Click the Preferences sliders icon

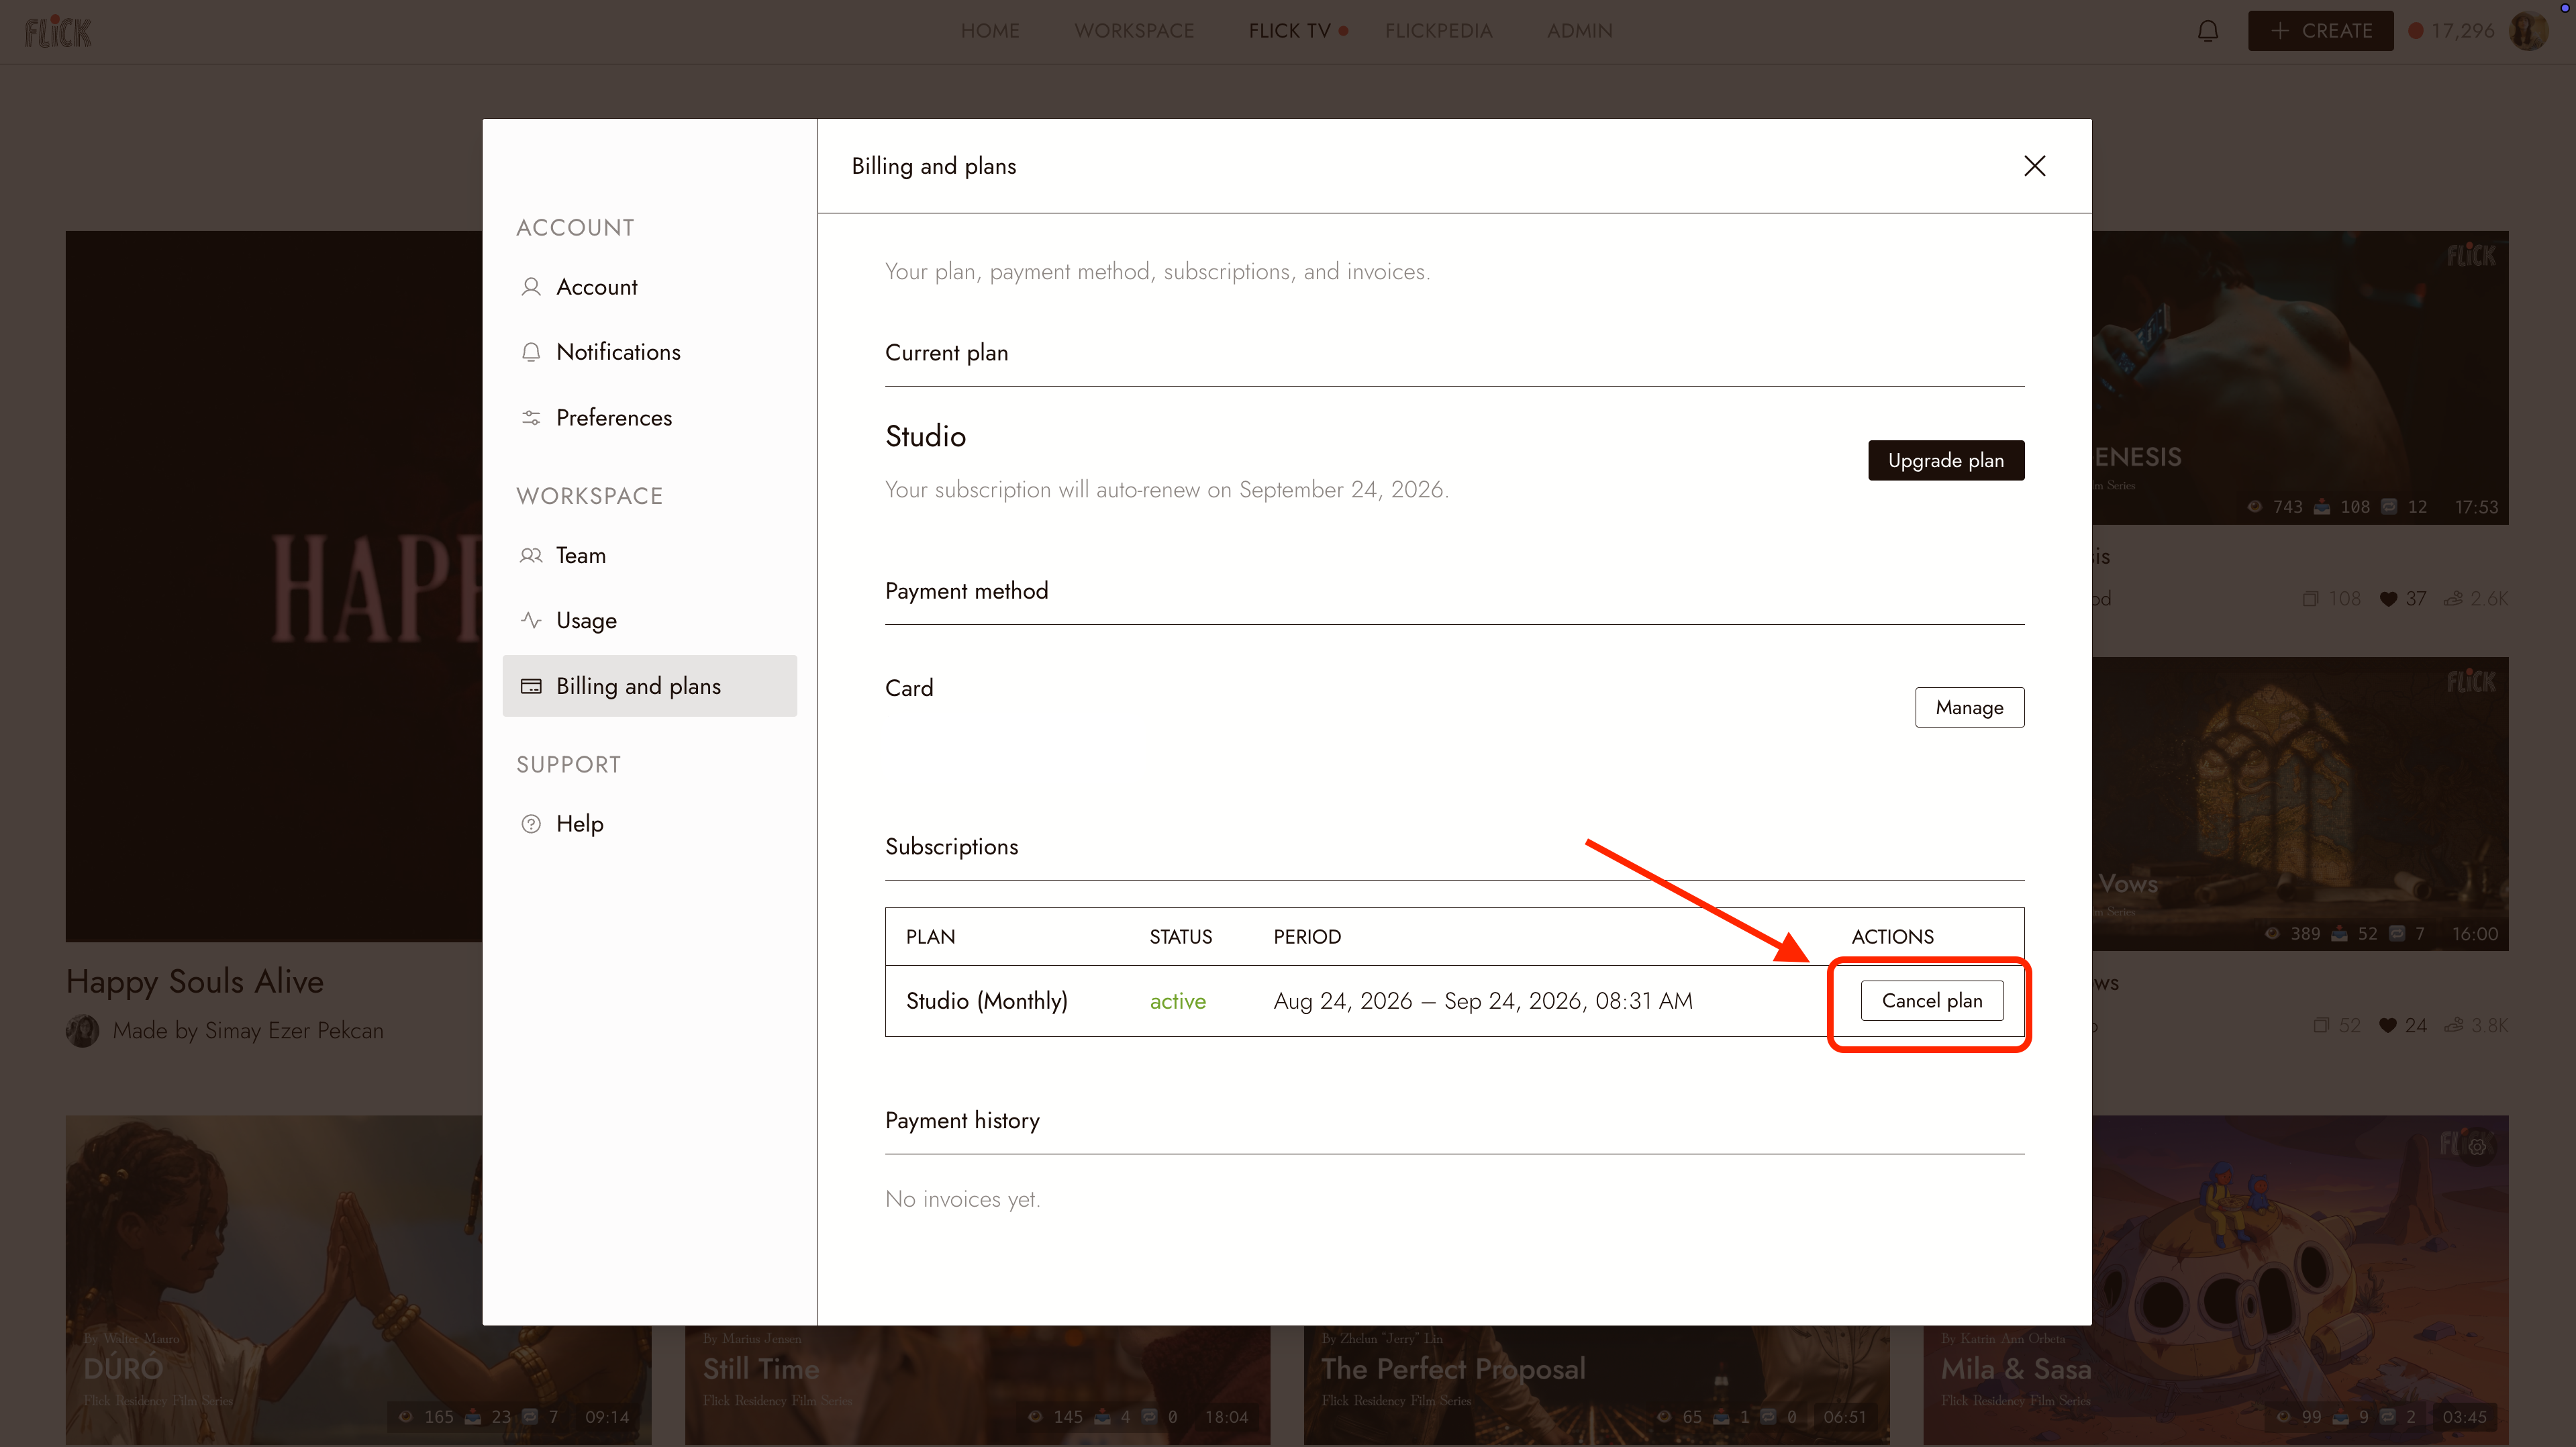531,418
